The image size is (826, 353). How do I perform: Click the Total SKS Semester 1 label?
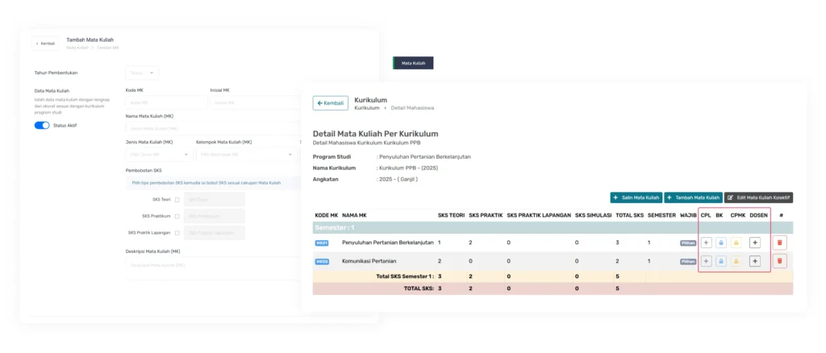[405, 276]
